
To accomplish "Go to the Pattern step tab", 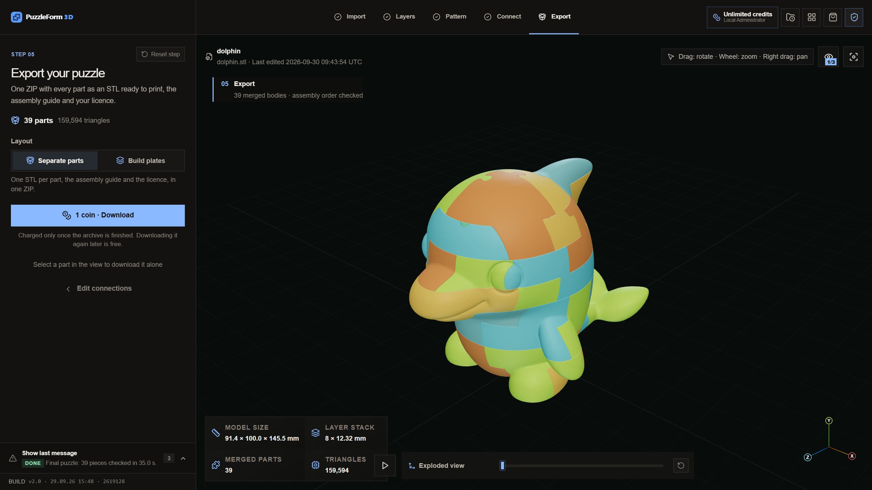I will click(449, 17).
